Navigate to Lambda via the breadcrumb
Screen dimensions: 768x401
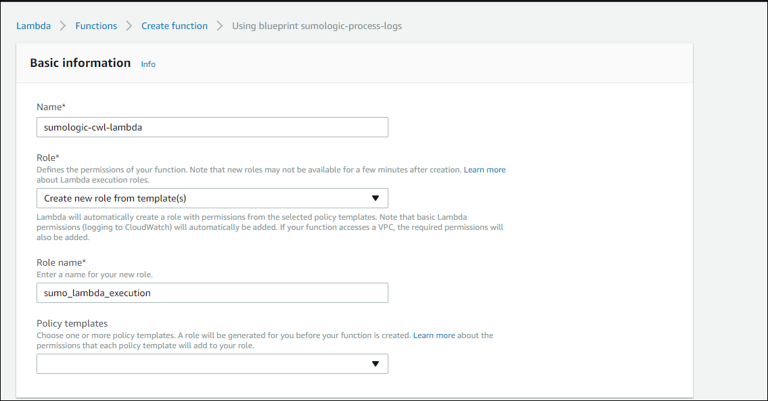click(x=33, y=26)
